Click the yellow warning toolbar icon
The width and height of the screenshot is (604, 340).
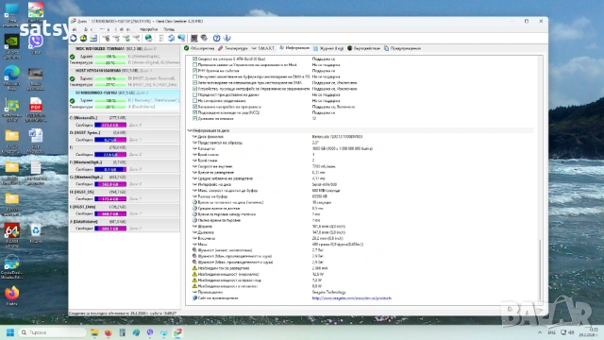click(x=83, y=38)
